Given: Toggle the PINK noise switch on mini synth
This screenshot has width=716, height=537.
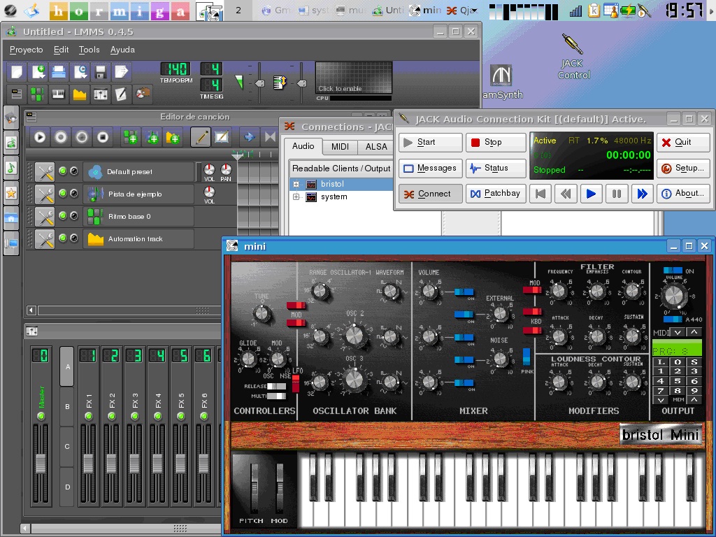Looking at the screenshot, I should pyautogui.click(x=527, y=357).
